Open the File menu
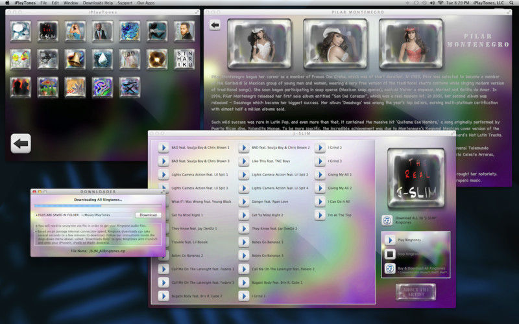 (x=43, y=3)
